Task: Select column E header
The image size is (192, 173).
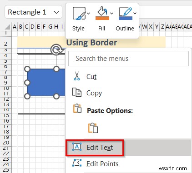Action: tap(38, 27)
